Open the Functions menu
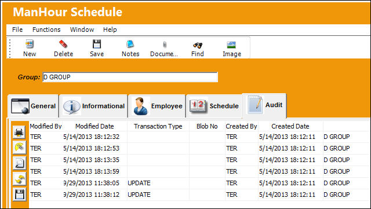 tap(46, 30)
